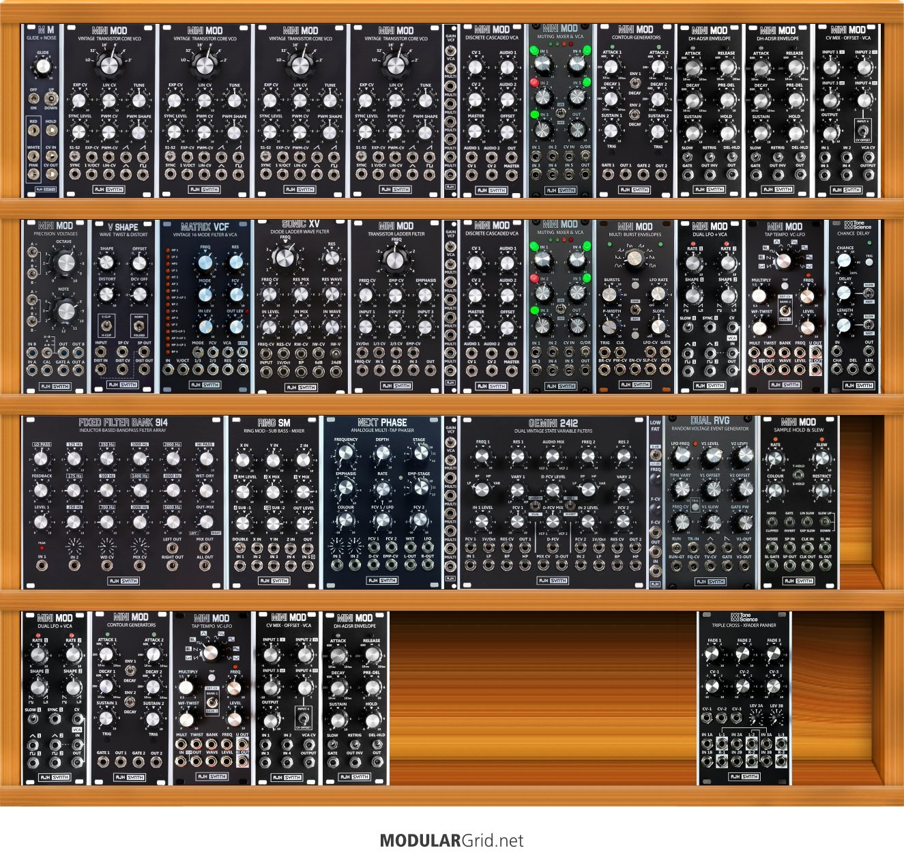Image resolution: width=904 pixels, height=855 pixels.
Task: Click the Pink noise jack on Glide + Noise
Action: pos(33,174)
